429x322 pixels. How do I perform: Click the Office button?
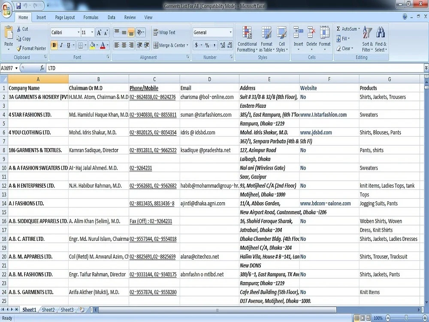6,10
